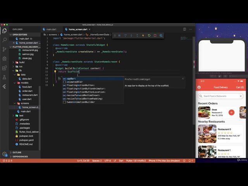The width and height of the screenshot is (248, 186).
Task: Open pubspec.yaml file
Action: click(x=26, y=140)
